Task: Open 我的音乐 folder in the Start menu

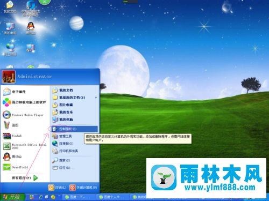Action: pos(62,112)
